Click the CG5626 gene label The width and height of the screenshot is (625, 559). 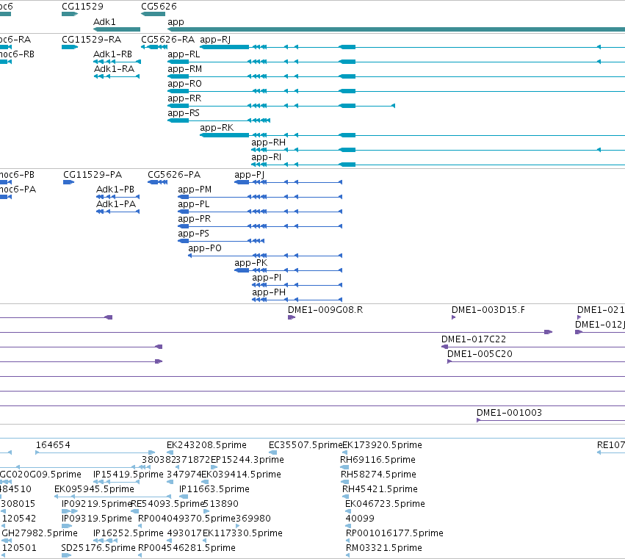click(159, 7)
